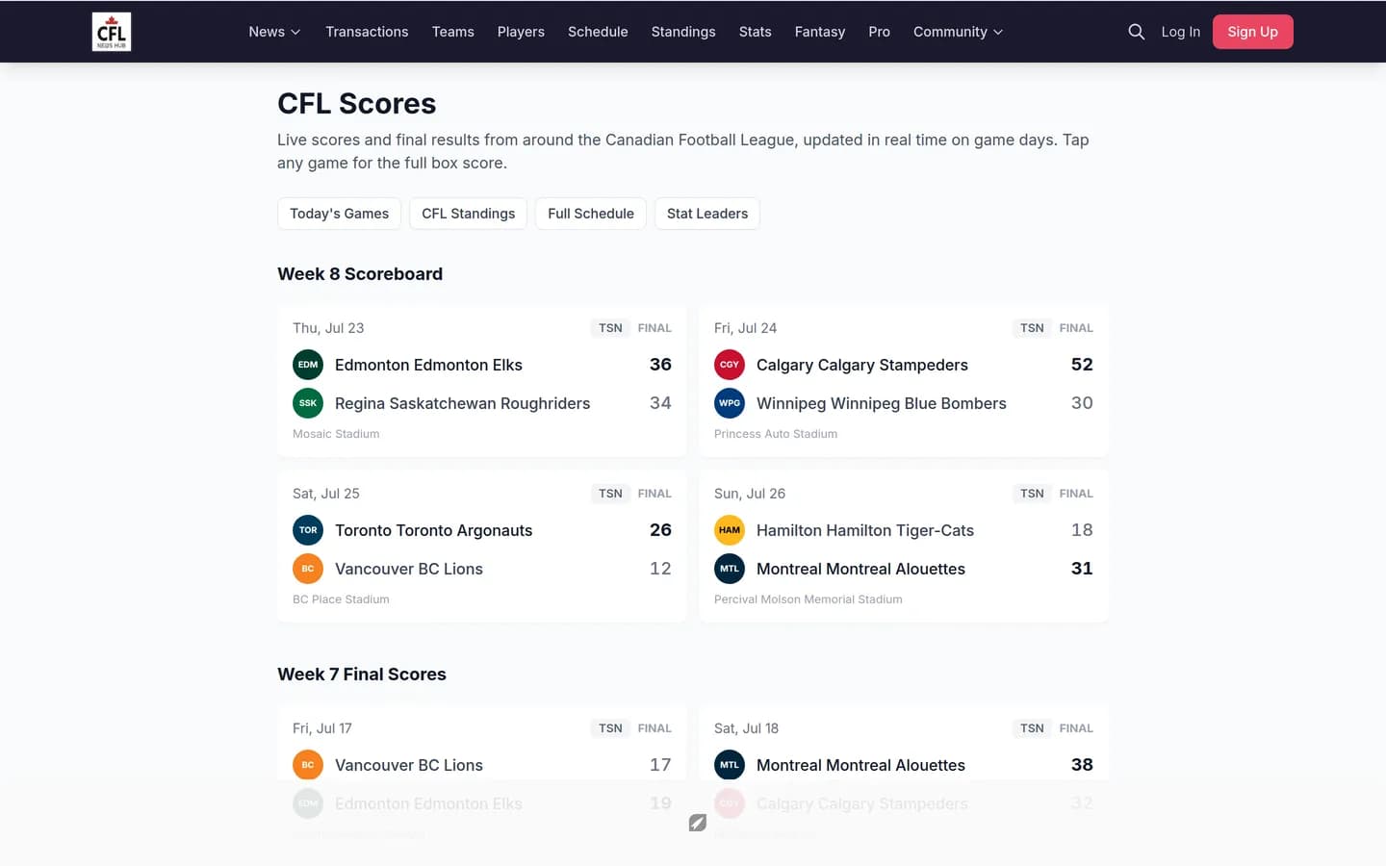Open the Transactions menu item
Screen dimensions: 1386x866
tap(367, 32)
